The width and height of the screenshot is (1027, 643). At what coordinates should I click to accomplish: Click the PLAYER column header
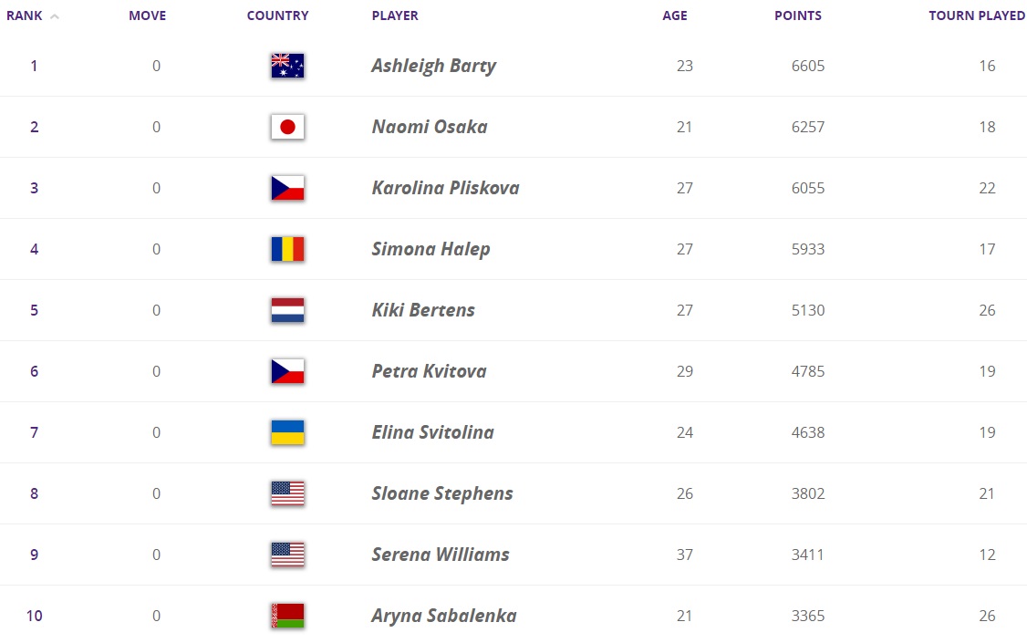tap(395, 16)
